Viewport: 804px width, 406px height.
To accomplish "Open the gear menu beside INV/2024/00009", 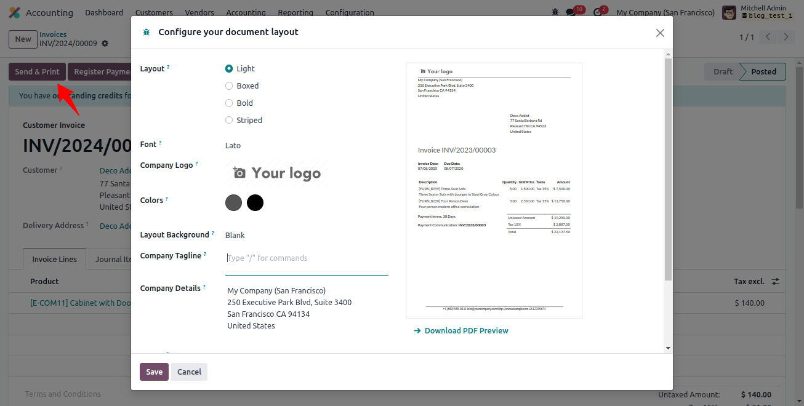I will coord(105,44).
